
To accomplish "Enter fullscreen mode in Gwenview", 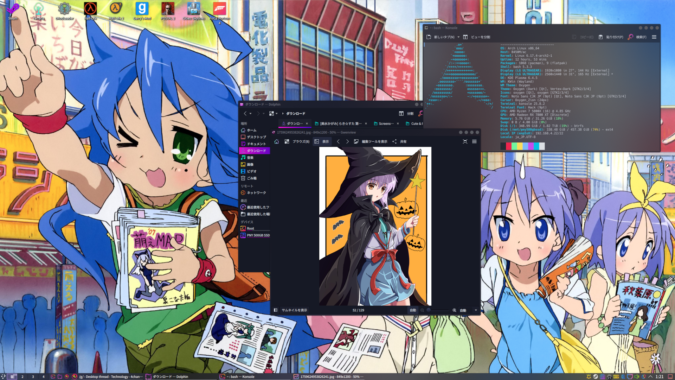I will pyautogui.click(x=465, y=141).
